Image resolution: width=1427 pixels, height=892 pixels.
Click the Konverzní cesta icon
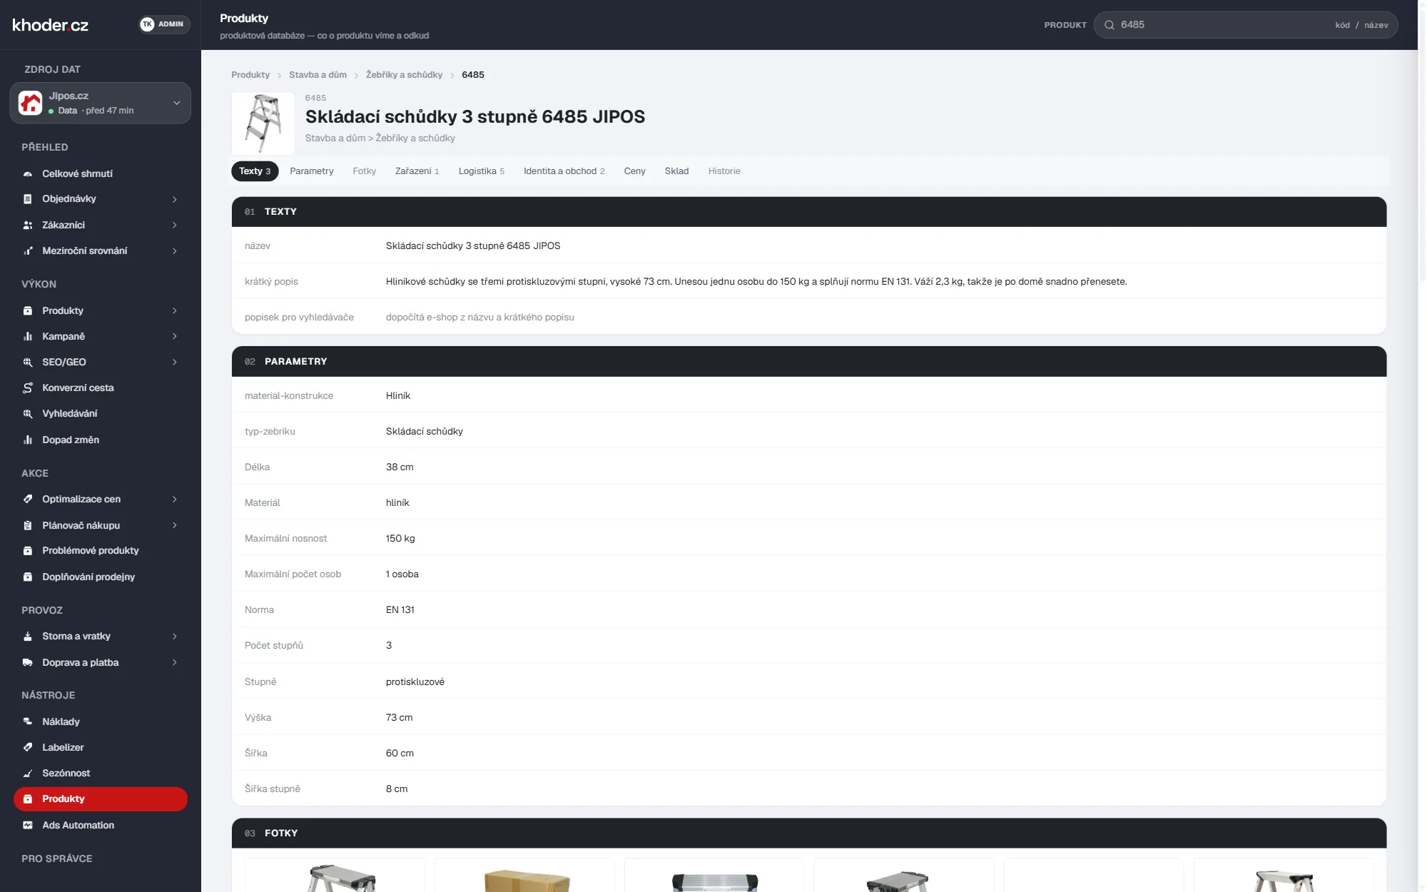(28, 387)
